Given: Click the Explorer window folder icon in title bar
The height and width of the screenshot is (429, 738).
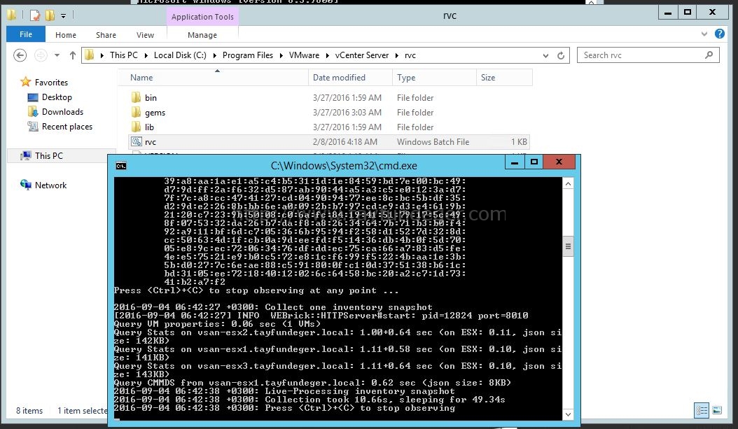Looking at the screenshot, I should tap(12, 15).
